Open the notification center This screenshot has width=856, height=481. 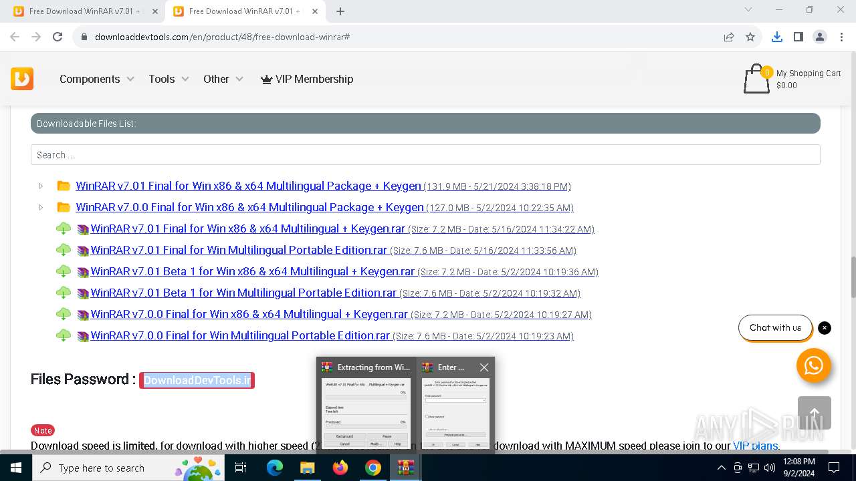tap(834, 468)
